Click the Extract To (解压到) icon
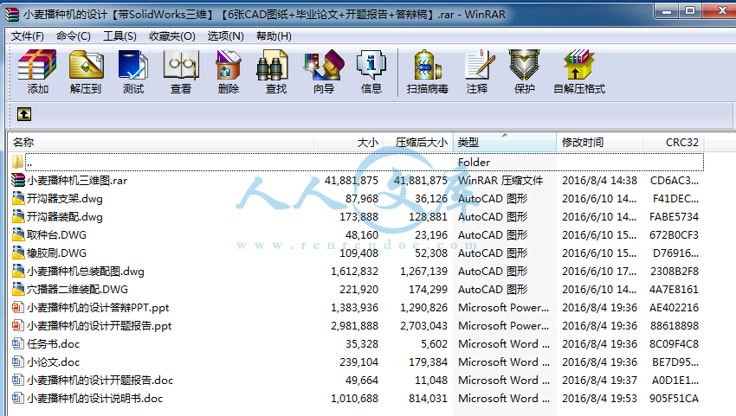 86,66
